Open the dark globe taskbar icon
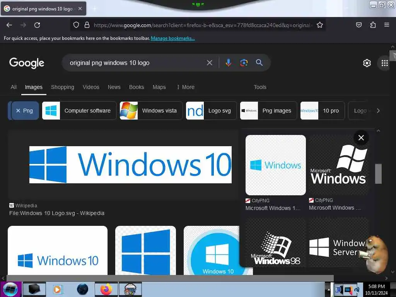Screen dimensions: 396x297 point(82,289)
